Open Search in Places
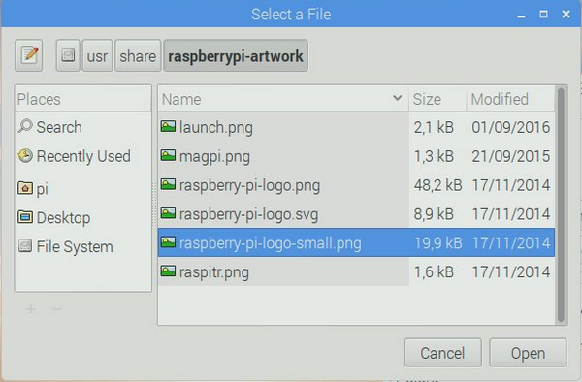The height and width of the screenshot is (382, 582). coord(83,127)
